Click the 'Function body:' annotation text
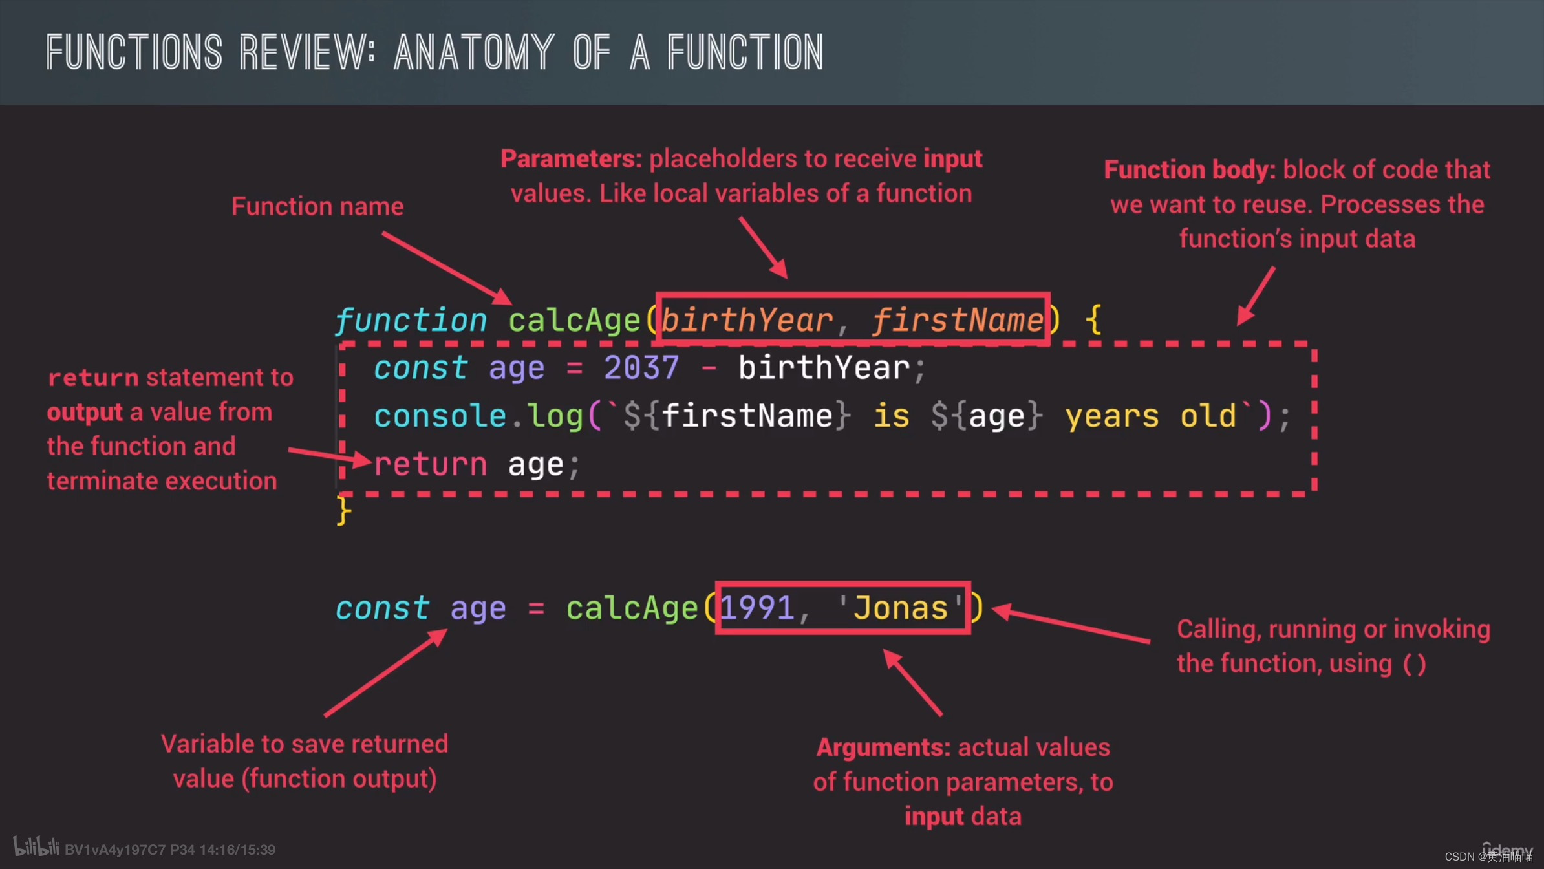Screen dimensions: 1544x869 click(x=1189, y=170)
